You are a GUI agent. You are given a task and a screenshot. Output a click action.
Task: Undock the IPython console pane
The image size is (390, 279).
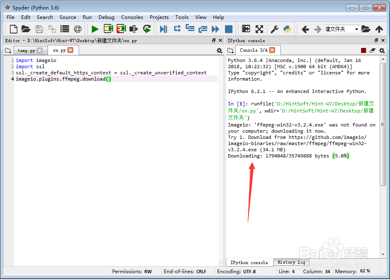point(376,40)
